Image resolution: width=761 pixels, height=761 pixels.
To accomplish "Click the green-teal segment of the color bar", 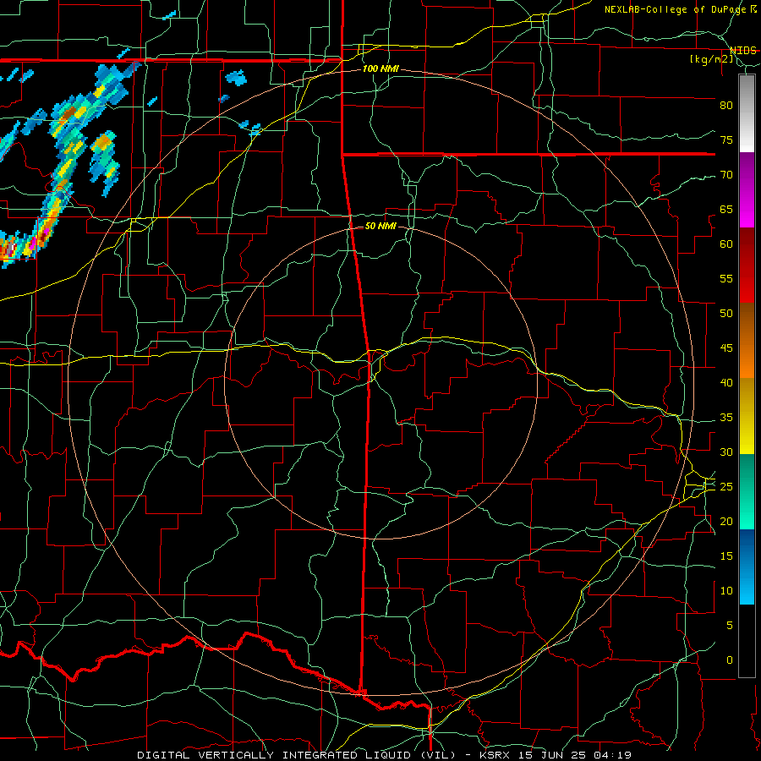I will coord(747,491).
